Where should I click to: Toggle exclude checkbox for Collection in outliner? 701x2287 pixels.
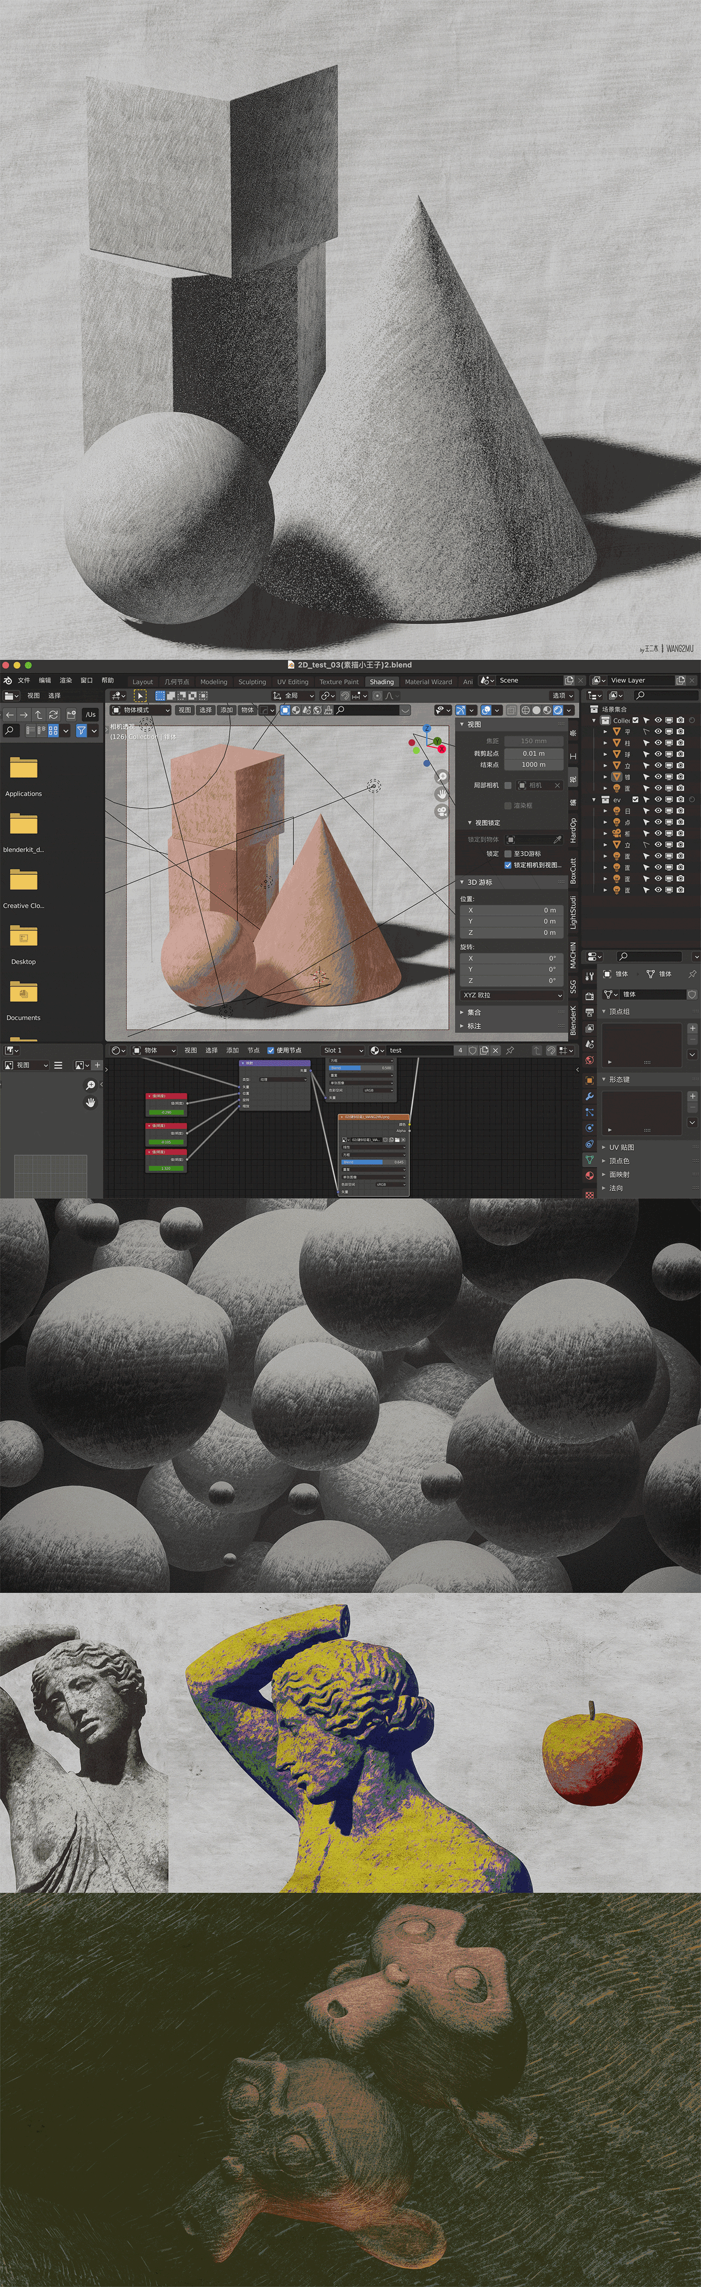point(635,720)
